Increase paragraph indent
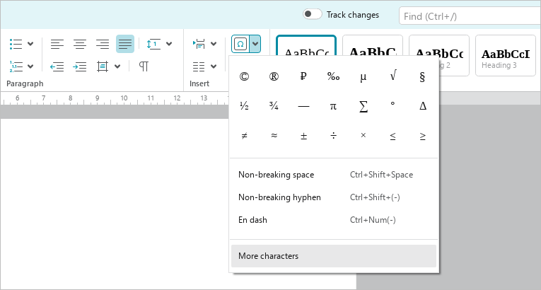541x290 pixels. pyautogui.click(x=80, y=66)
